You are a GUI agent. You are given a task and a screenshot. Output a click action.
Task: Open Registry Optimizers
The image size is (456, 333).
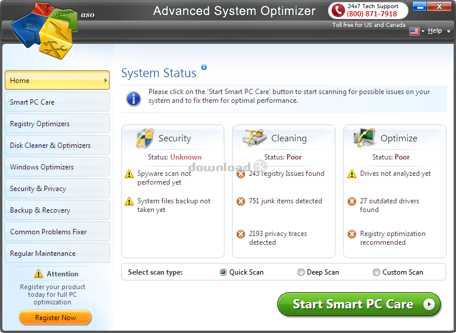pos(57,123)
